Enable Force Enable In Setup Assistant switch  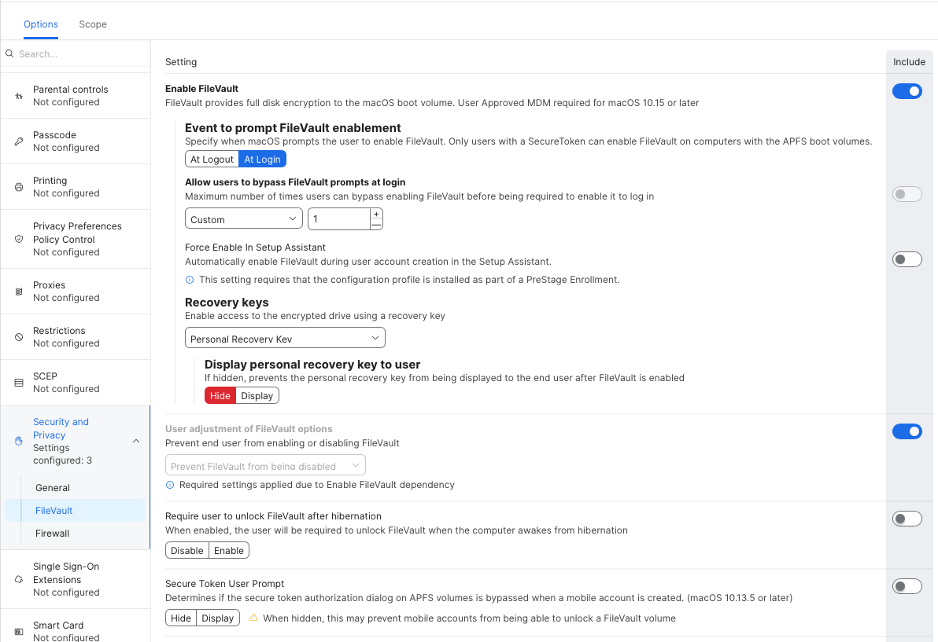click(907, 259)
